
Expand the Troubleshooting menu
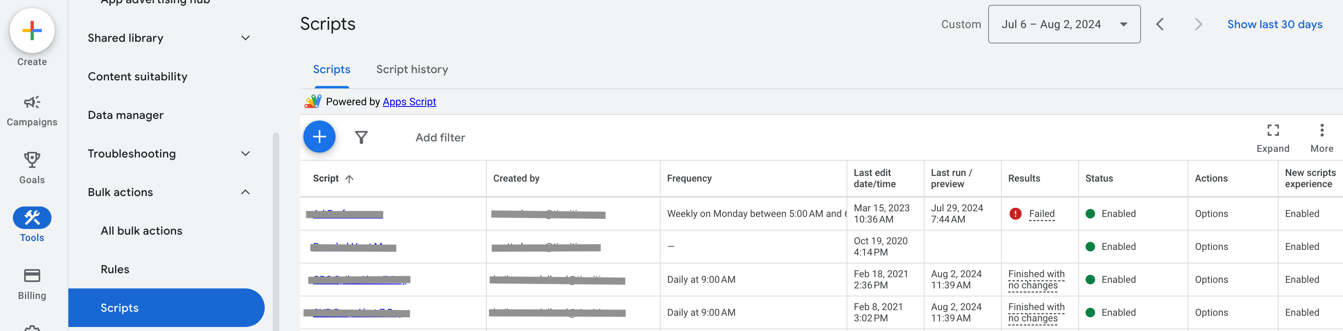click(245, 153)
